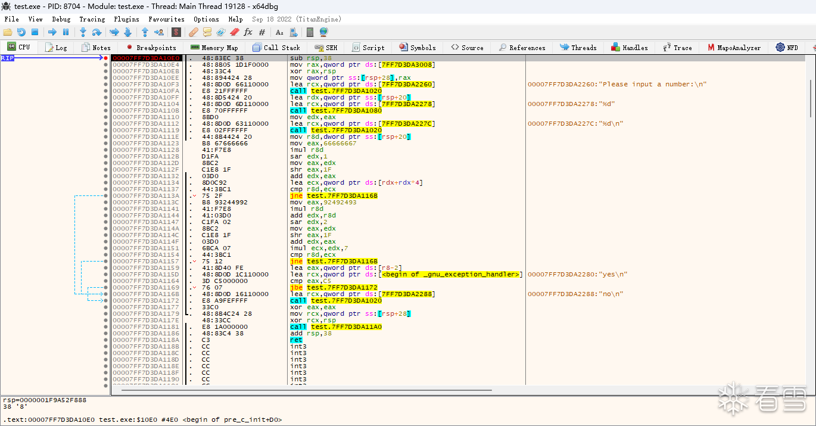The height and width of the screenshot is (426, 816).
Task: Open the Plugins menu
Action: 126,19
